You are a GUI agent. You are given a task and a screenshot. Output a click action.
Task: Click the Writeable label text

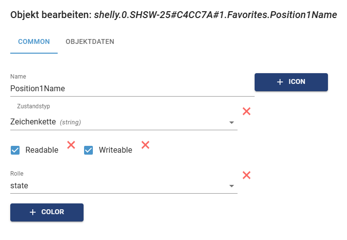tap(115, 150)
